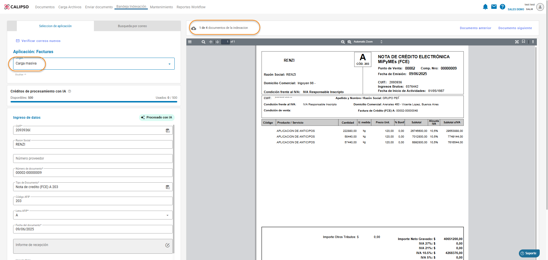Click the Soporte button
548x260 pixels.
pos(529,253)
